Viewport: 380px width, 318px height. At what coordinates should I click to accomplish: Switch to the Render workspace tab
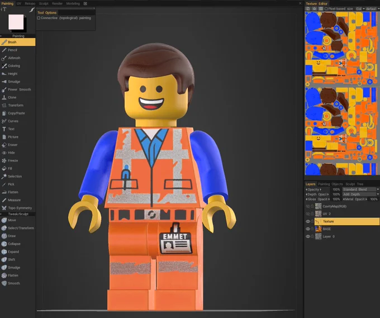click(x=57, y=3)
